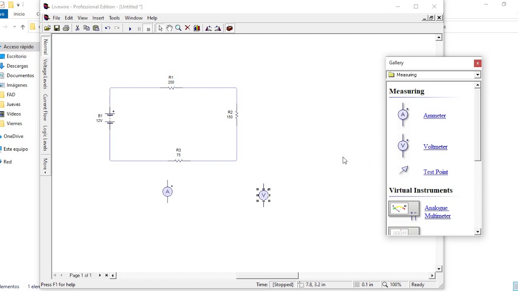Open Documentos in the Explorer sidebar
The image size is (518, 291).
click(20, 76)
